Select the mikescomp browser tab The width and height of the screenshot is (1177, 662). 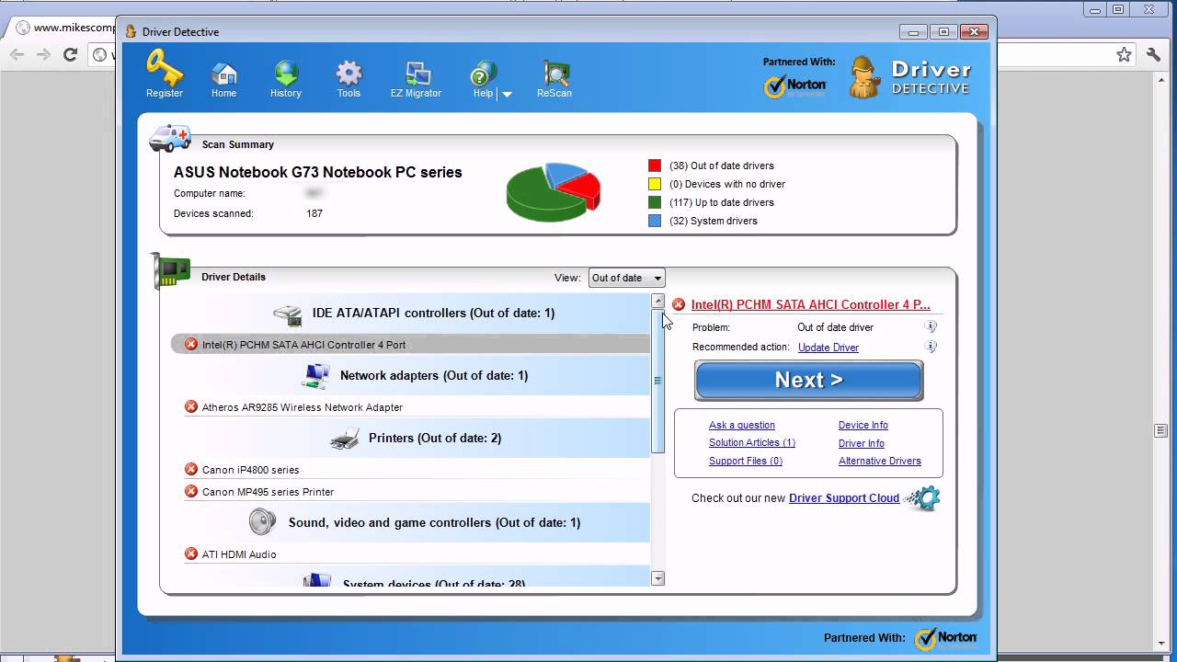point(64,28)
